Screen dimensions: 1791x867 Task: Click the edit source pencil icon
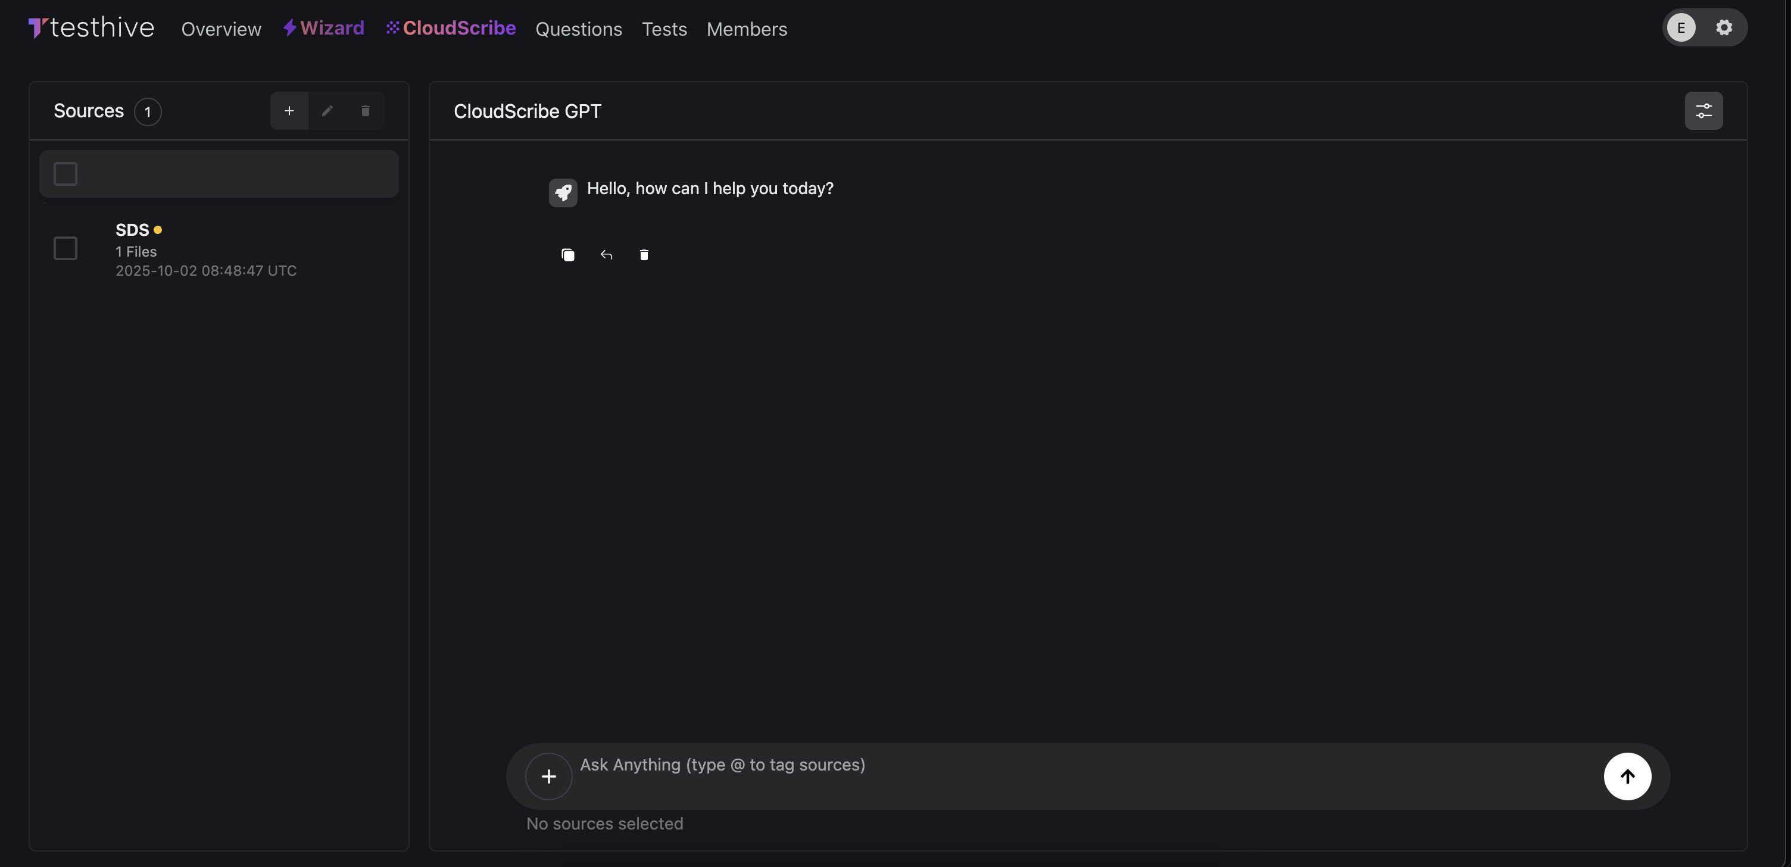tap(327, 111)
